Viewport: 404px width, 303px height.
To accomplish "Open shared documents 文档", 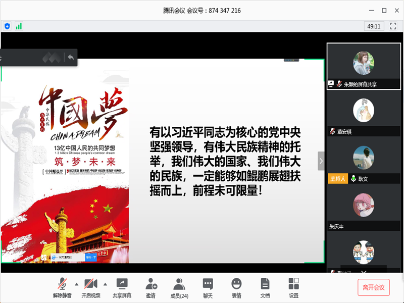I will click(x=265, y=288).
